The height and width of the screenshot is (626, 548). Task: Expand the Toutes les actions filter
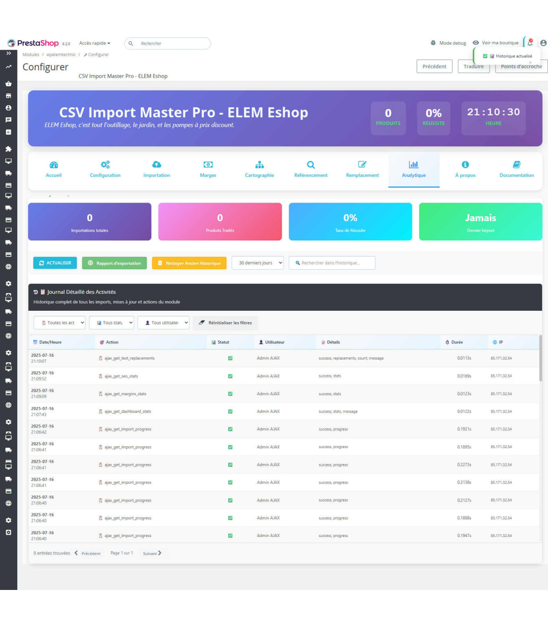tap(59, 323)
